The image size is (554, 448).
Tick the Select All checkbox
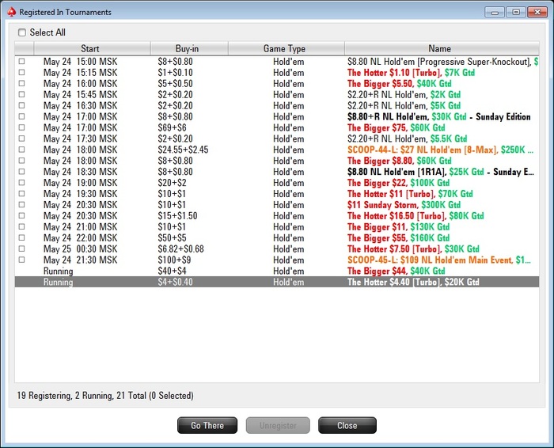coord(22,32)
